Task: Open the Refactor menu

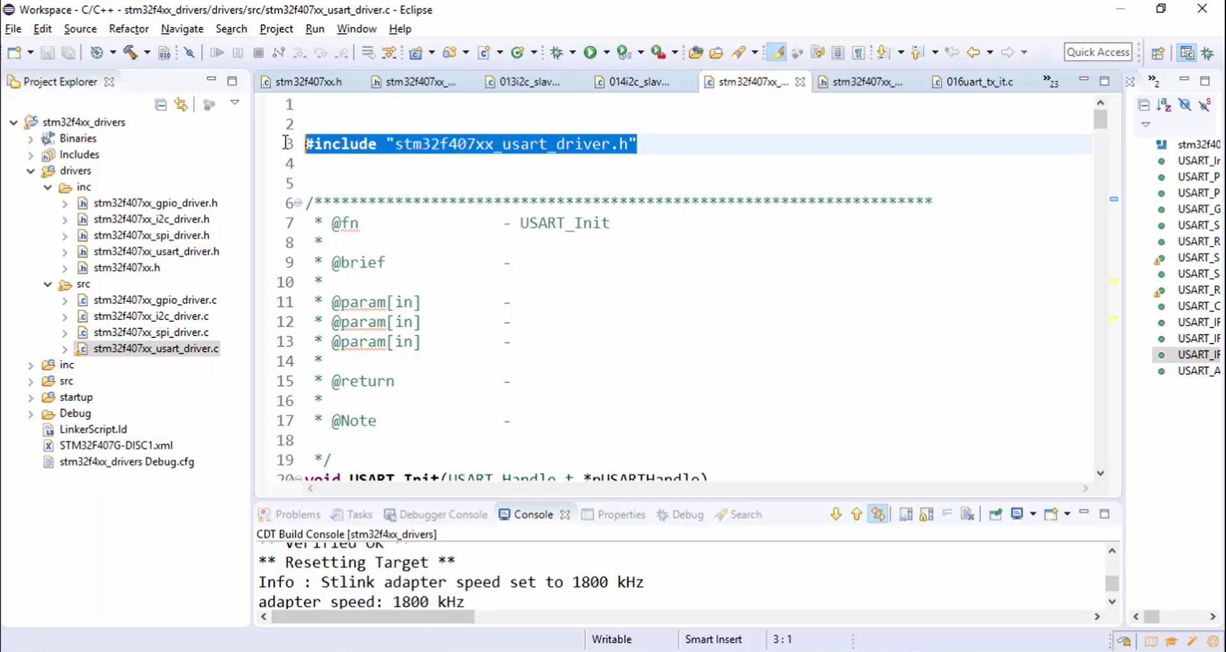Action: tap(128, 29)
